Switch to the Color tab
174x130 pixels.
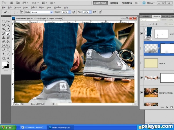165,16
